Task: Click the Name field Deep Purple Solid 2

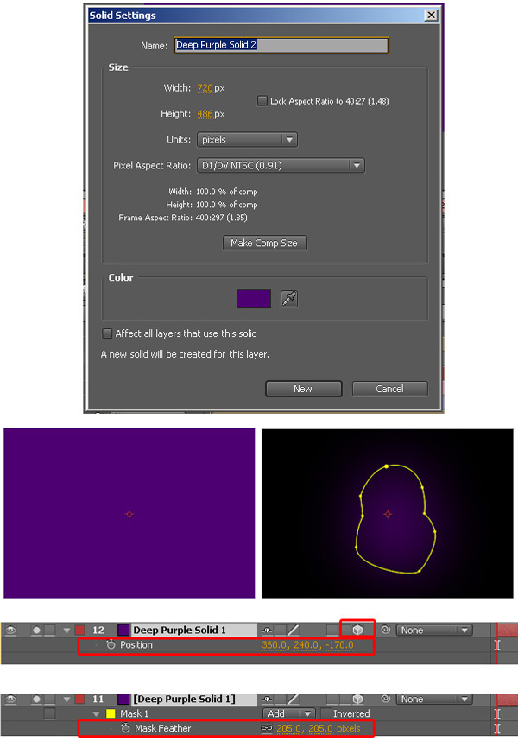Action: (x=281, y=45)
